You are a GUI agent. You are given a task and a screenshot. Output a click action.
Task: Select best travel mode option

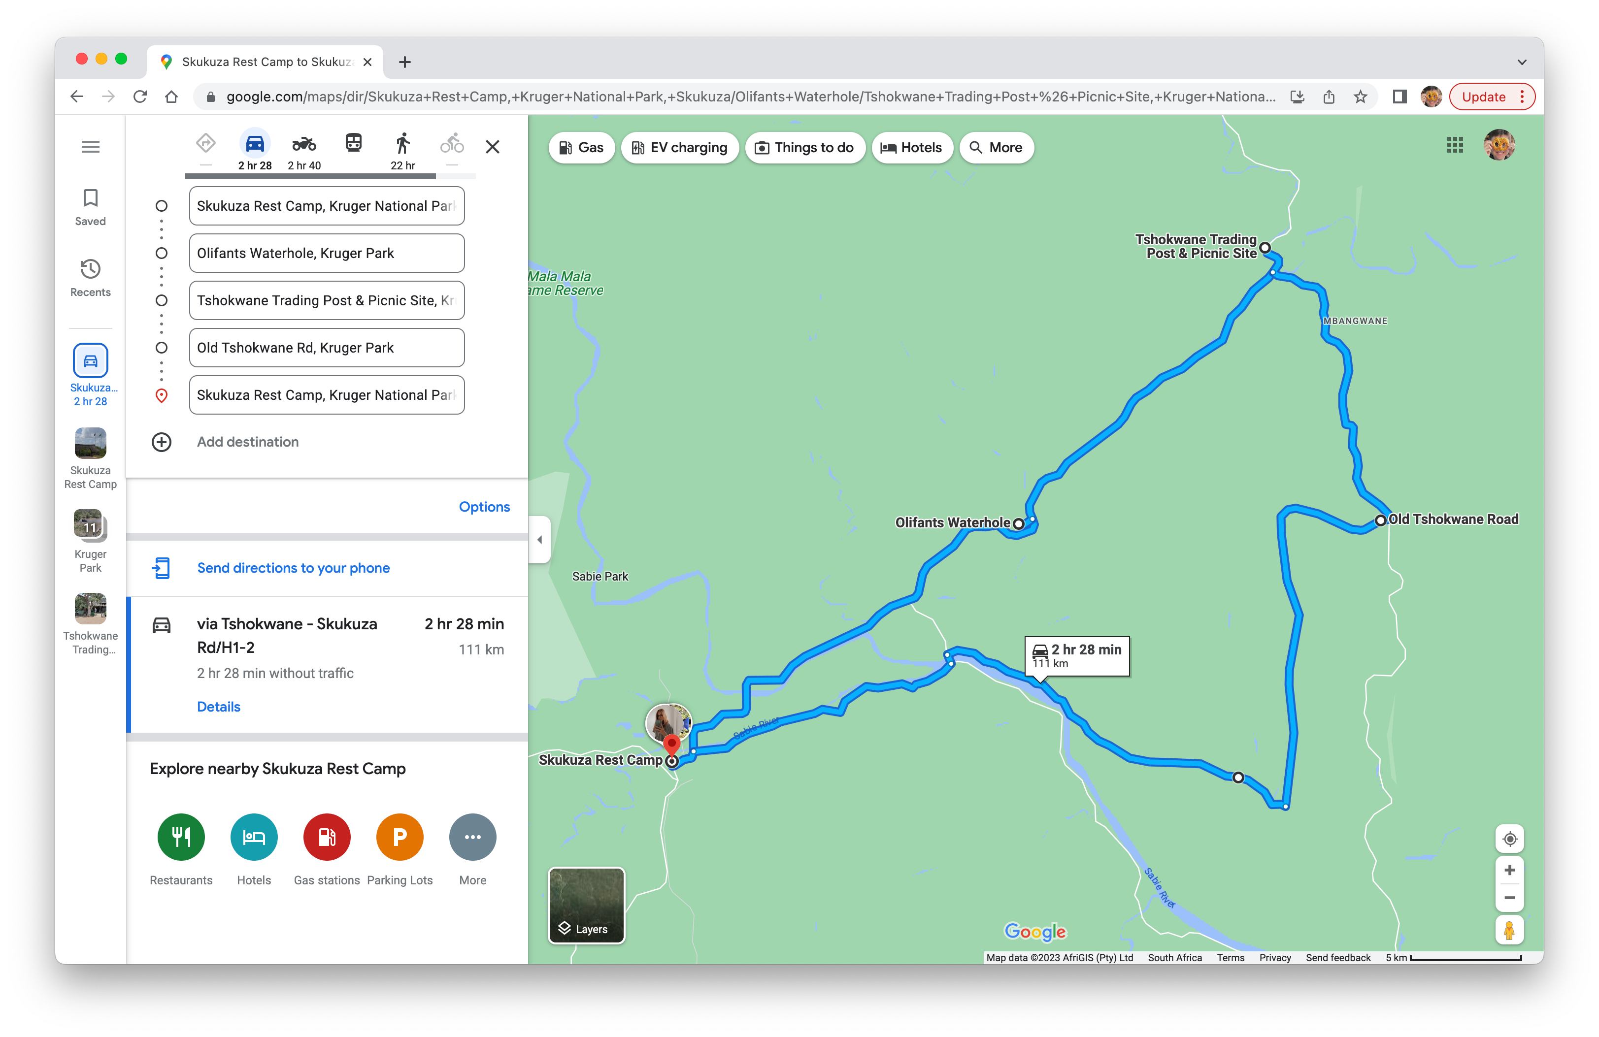(x=205, y=143)
